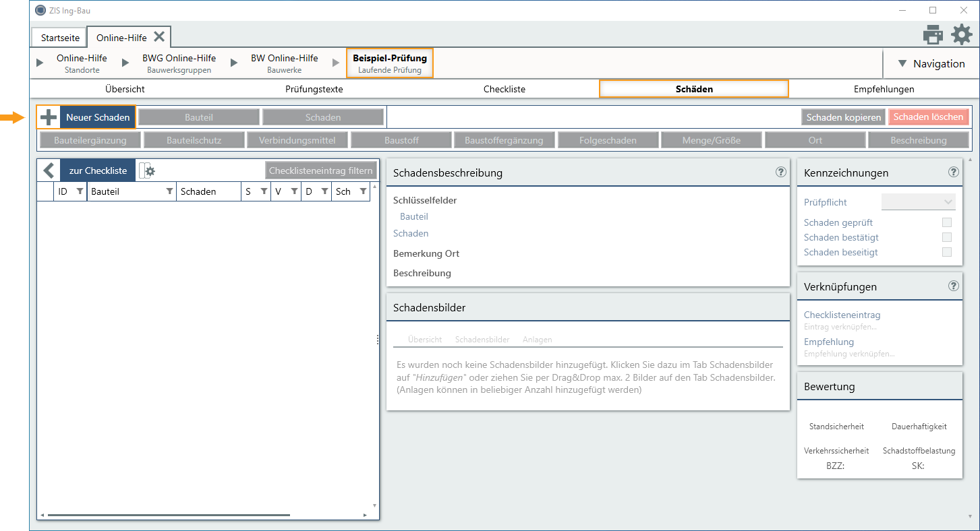Open Schadensbilder sub-tab in images panel

482,340
